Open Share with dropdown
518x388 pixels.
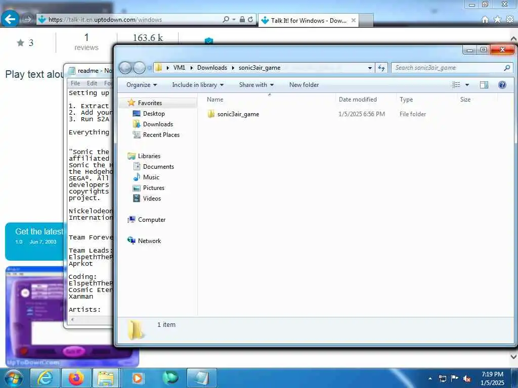pos(256,85)
